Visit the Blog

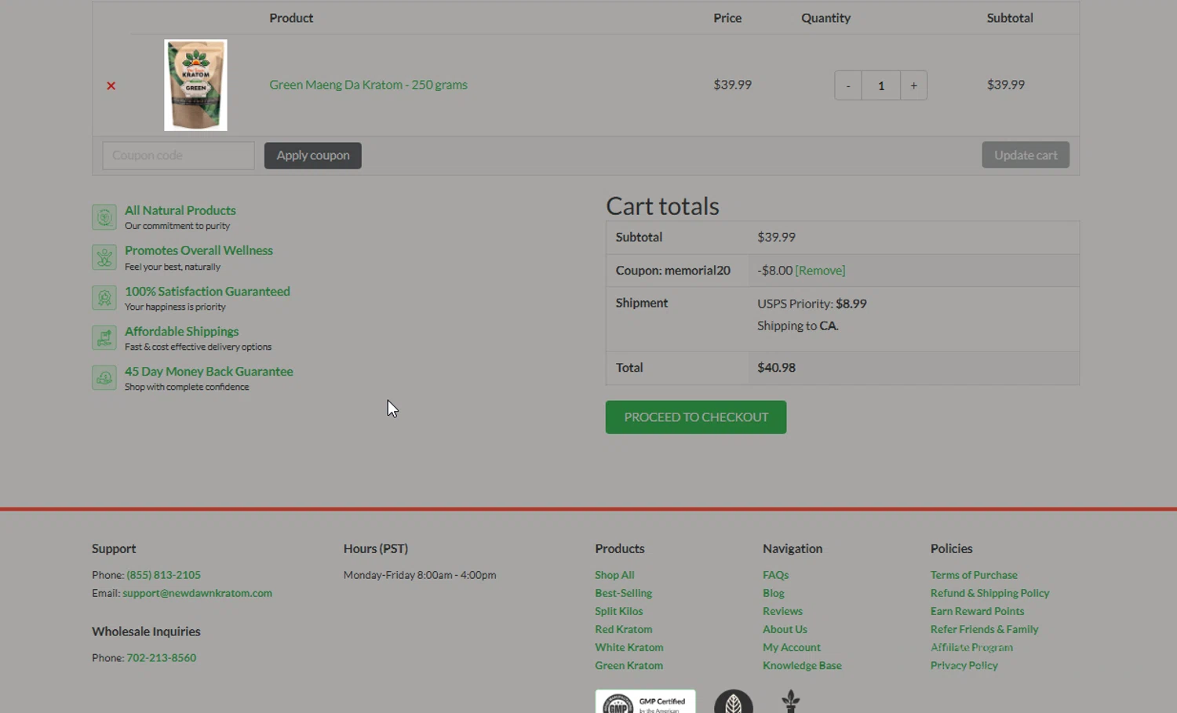point(773,593)
